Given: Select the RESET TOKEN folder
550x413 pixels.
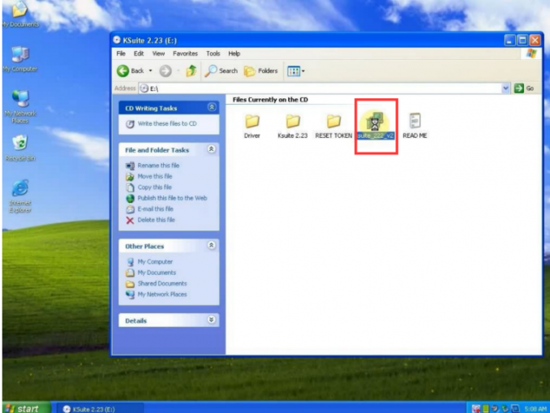Looking at the screenshot, I should 333,123.
